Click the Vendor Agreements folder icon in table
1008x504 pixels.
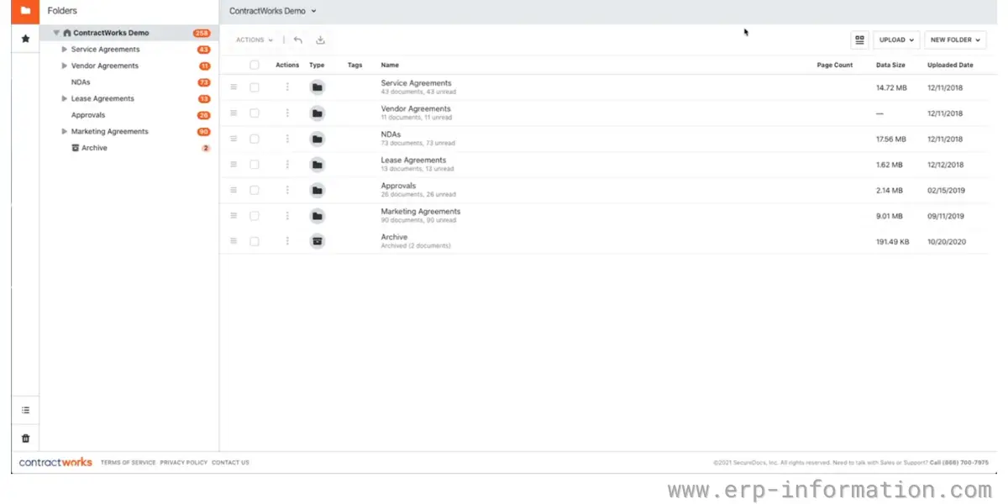317,113
